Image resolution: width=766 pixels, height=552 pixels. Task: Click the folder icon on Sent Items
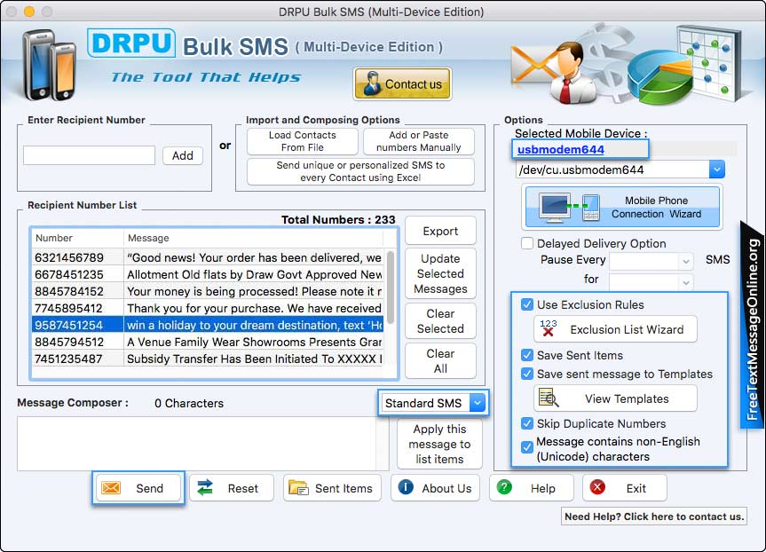[298, 487]
